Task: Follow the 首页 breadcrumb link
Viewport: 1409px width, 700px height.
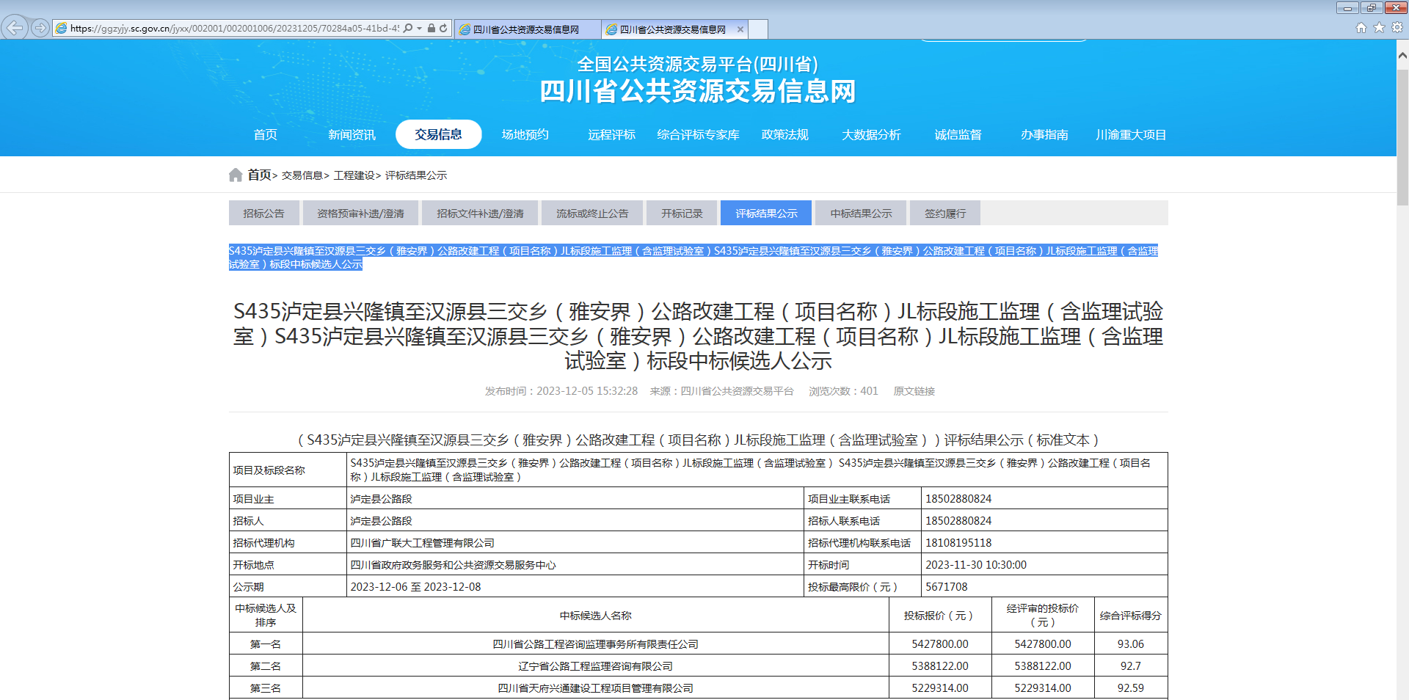Action: pos(259,175)
